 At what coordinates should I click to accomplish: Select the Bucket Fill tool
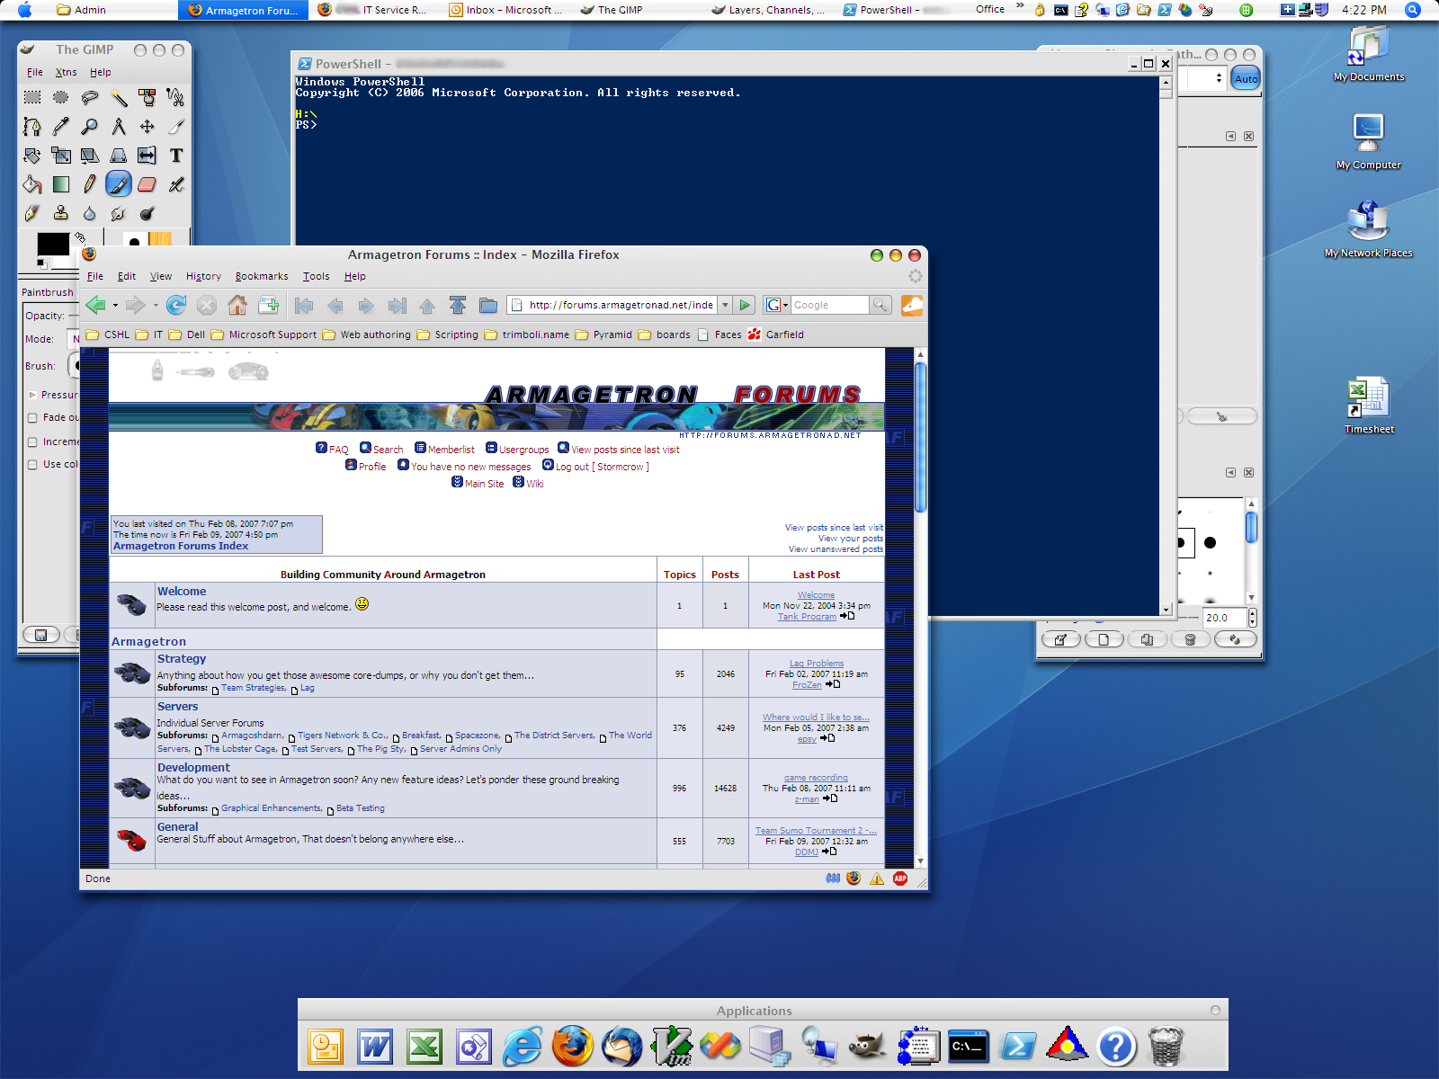tap(32, 184)
